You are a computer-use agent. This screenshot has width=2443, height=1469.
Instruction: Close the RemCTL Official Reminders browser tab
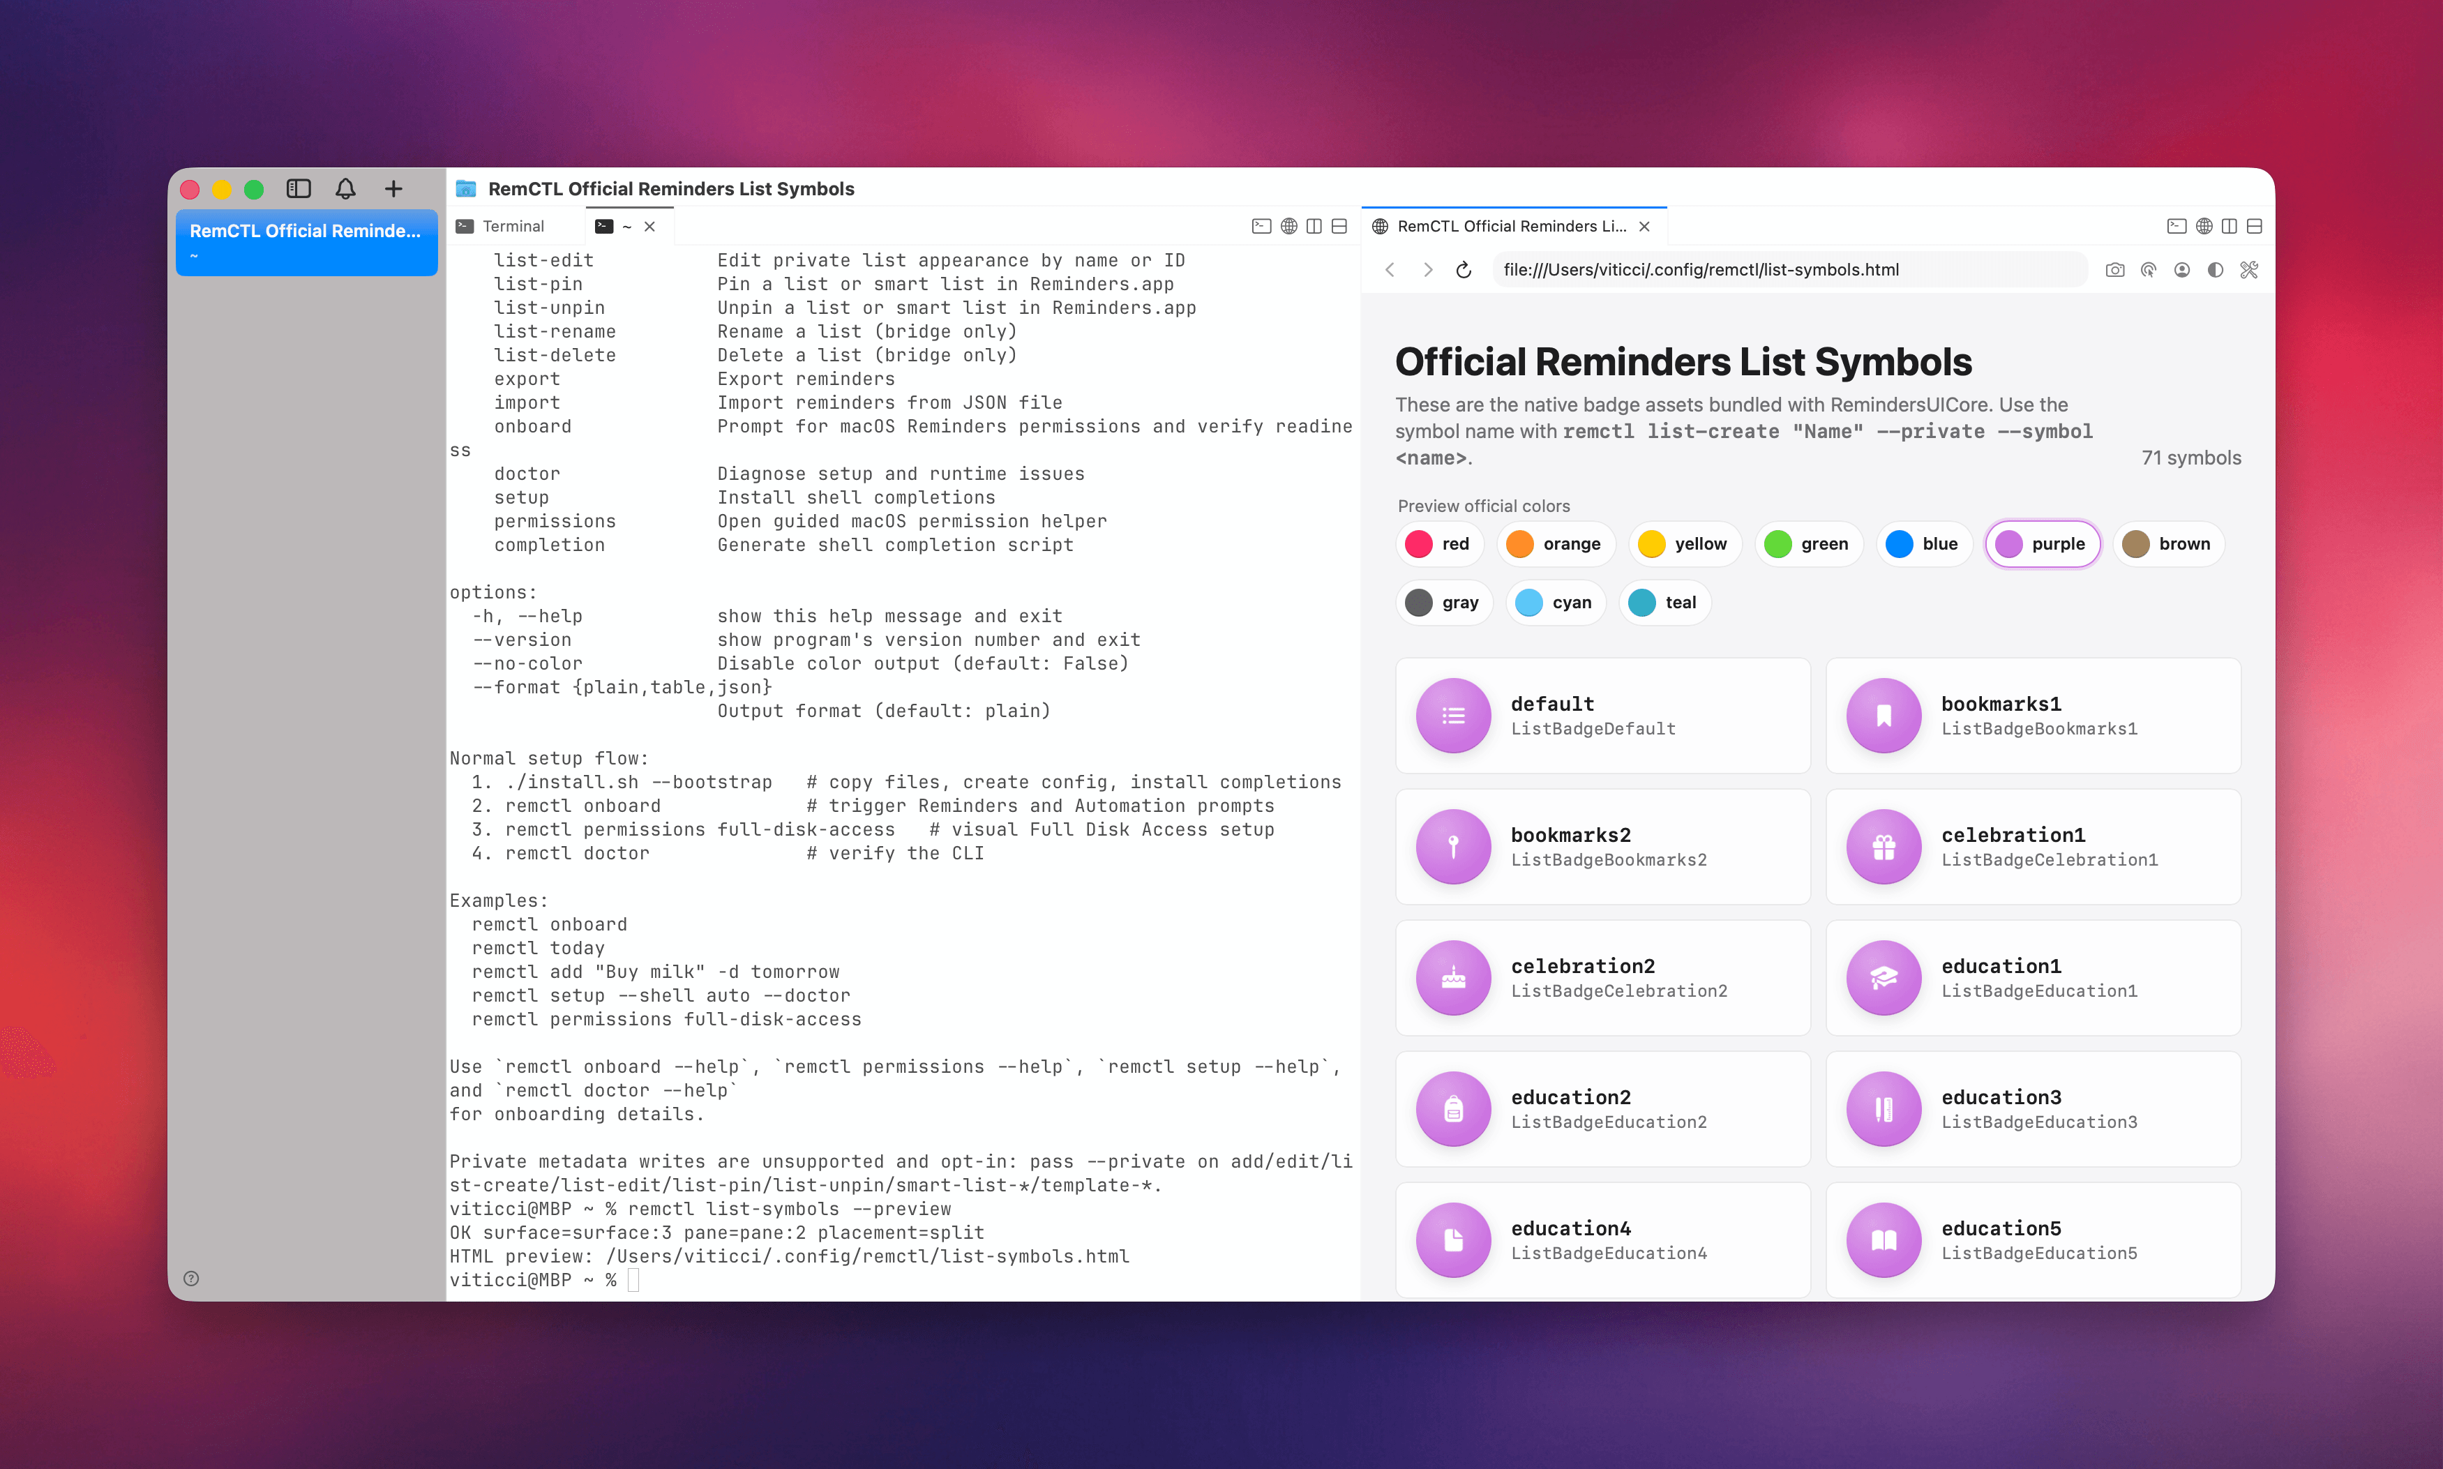coord(1644,227)
